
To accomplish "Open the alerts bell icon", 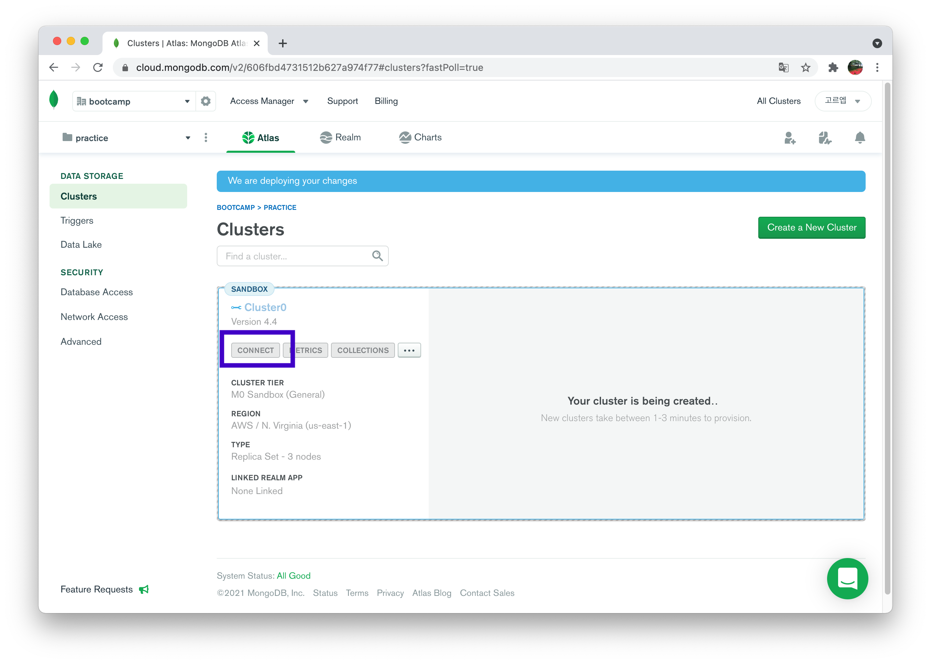I will (860, 138).
